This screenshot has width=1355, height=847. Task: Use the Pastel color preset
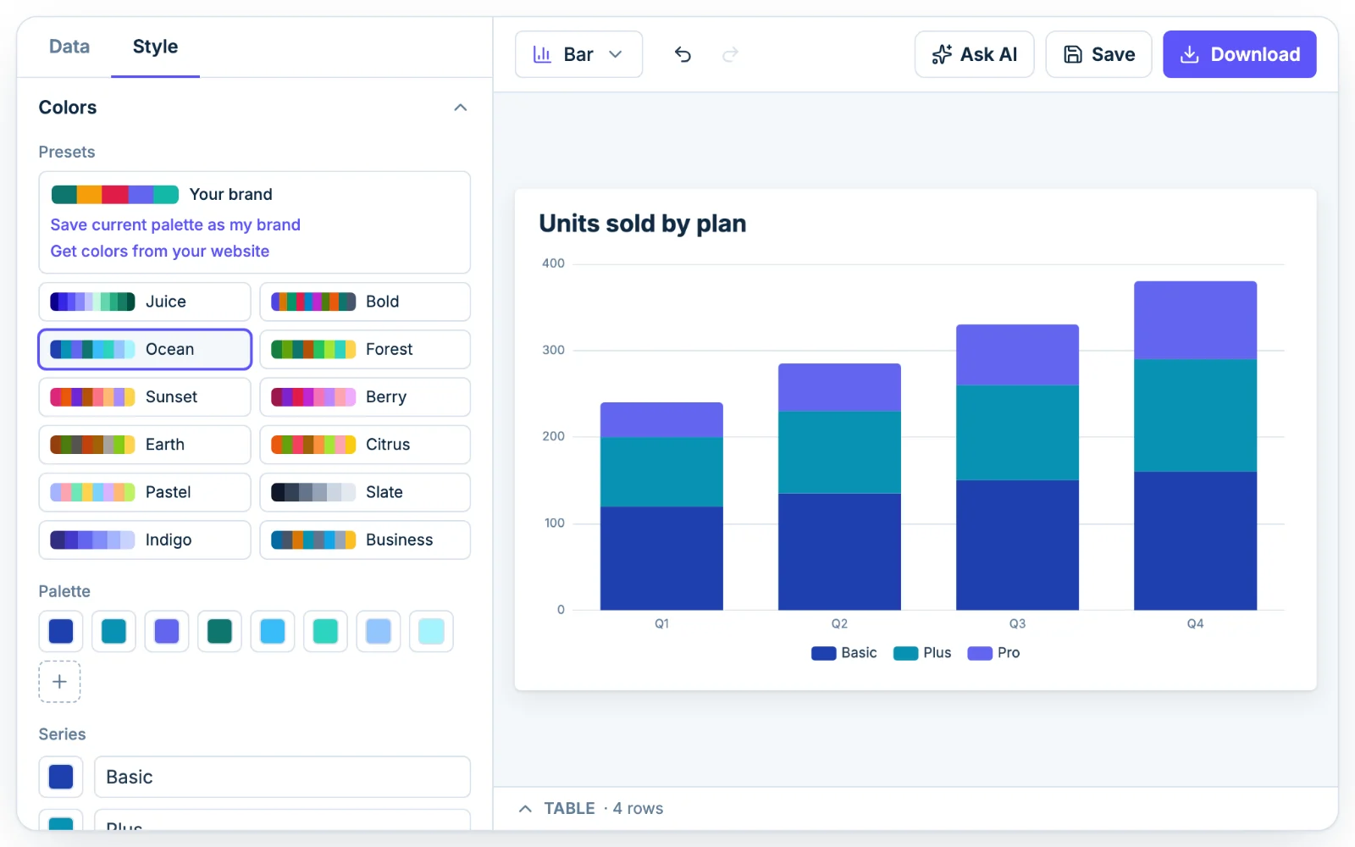coord(145,492)
